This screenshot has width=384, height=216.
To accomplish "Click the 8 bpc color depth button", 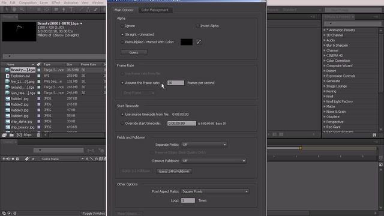I will click(28, 135).
